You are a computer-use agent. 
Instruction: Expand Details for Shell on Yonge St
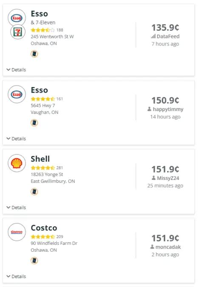pos(16,207)
